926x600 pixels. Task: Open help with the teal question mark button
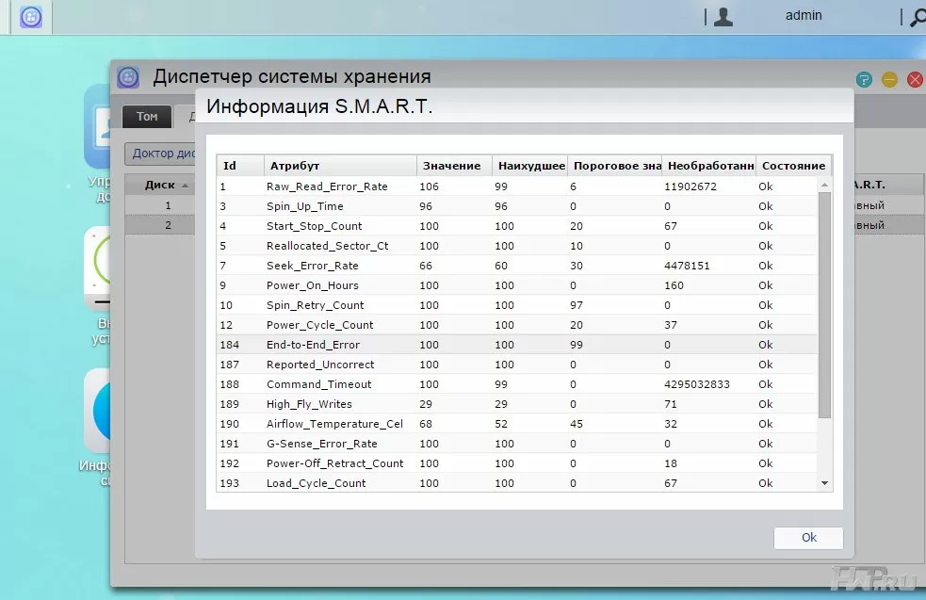click(x=864, y=80)
